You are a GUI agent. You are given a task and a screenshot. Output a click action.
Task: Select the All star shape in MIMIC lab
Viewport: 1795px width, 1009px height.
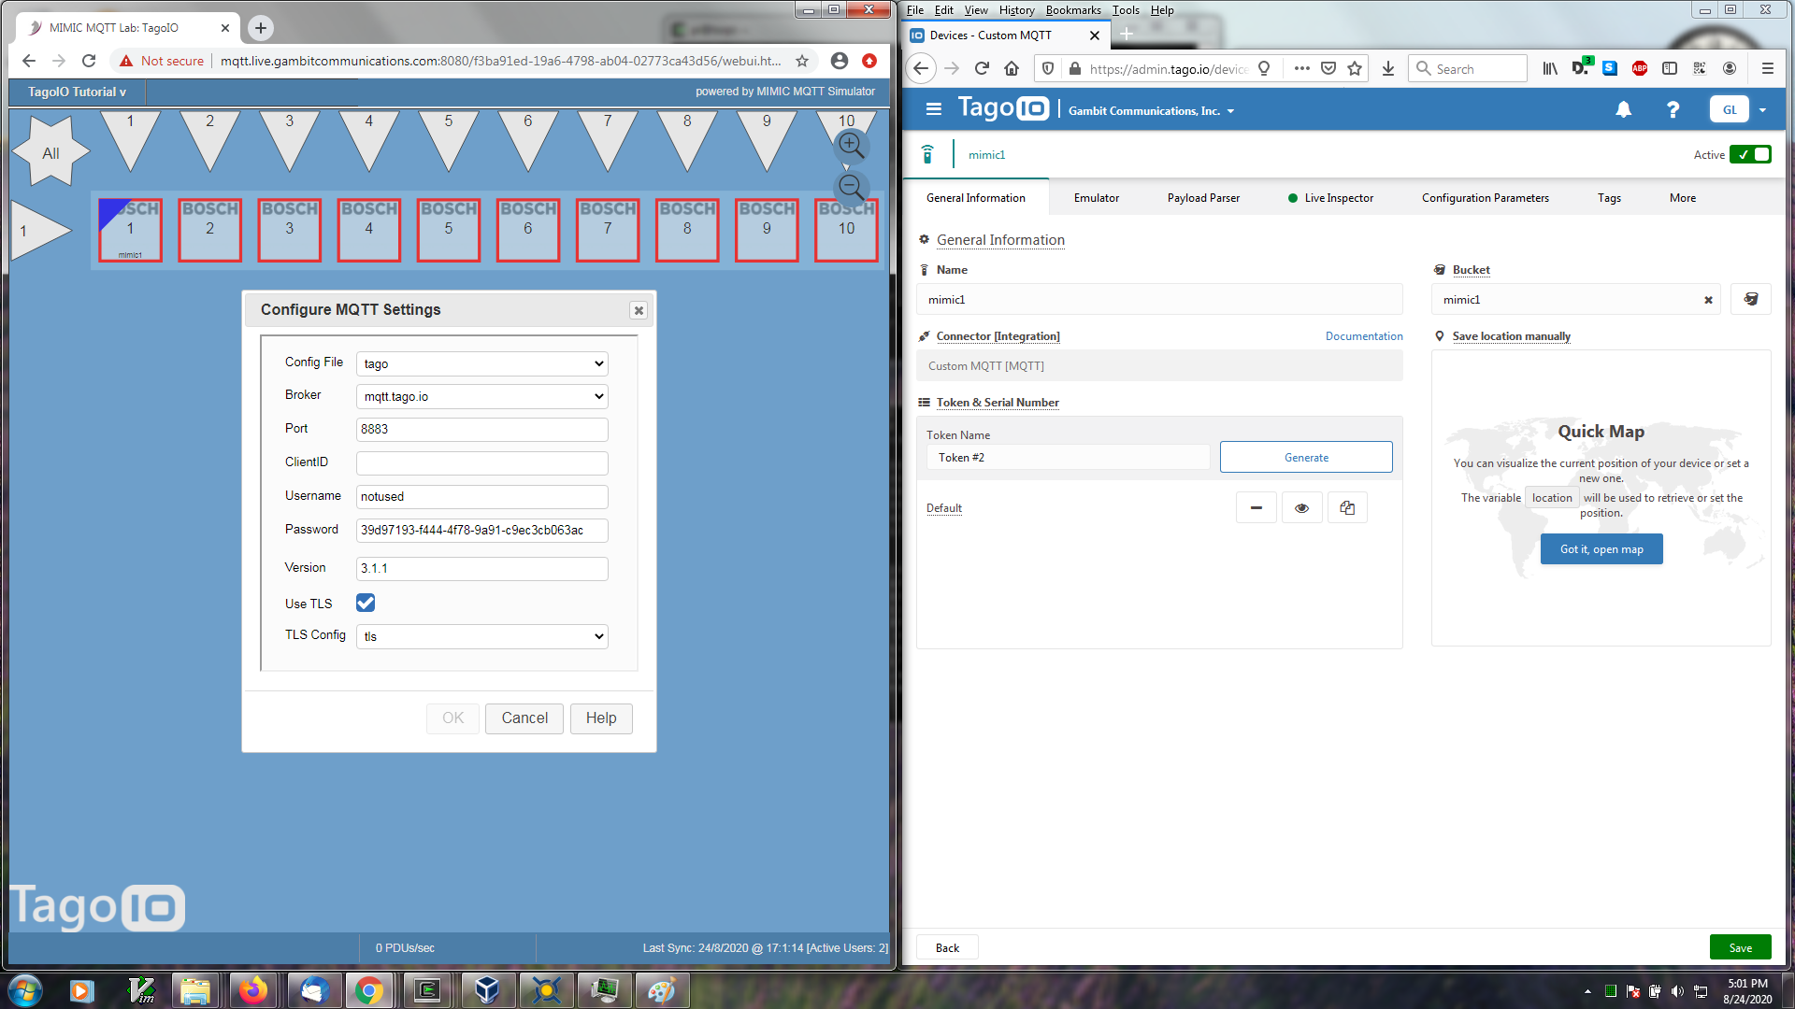(x=50, y=152)
